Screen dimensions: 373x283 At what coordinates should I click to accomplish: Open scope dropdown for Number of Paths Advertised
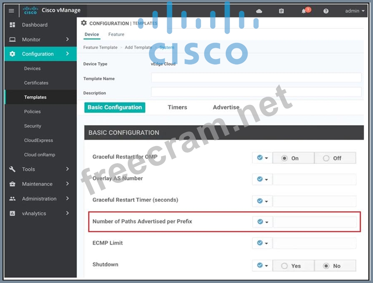point(262,222)
